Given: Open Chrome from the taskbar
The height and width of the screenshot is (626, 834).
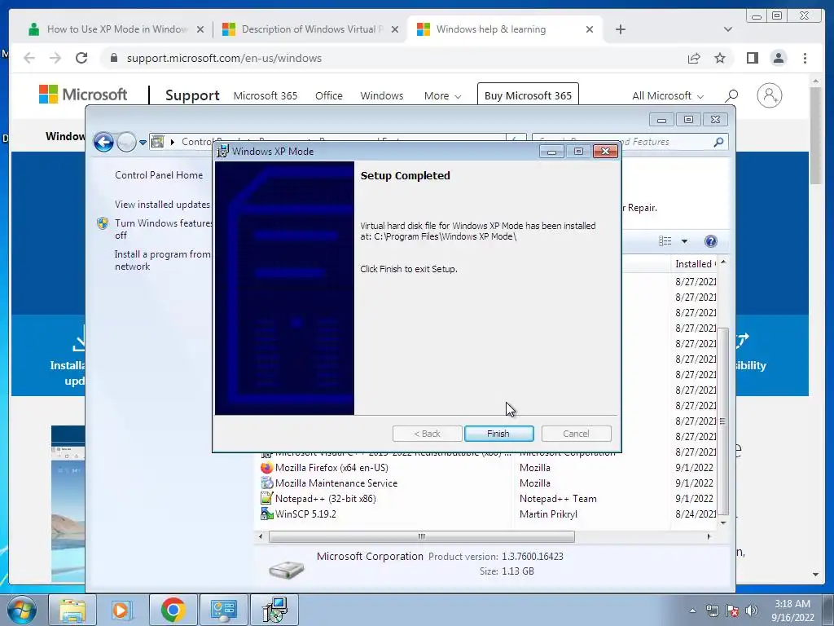Looking at the screenshot, I should (x=173, y=610).
